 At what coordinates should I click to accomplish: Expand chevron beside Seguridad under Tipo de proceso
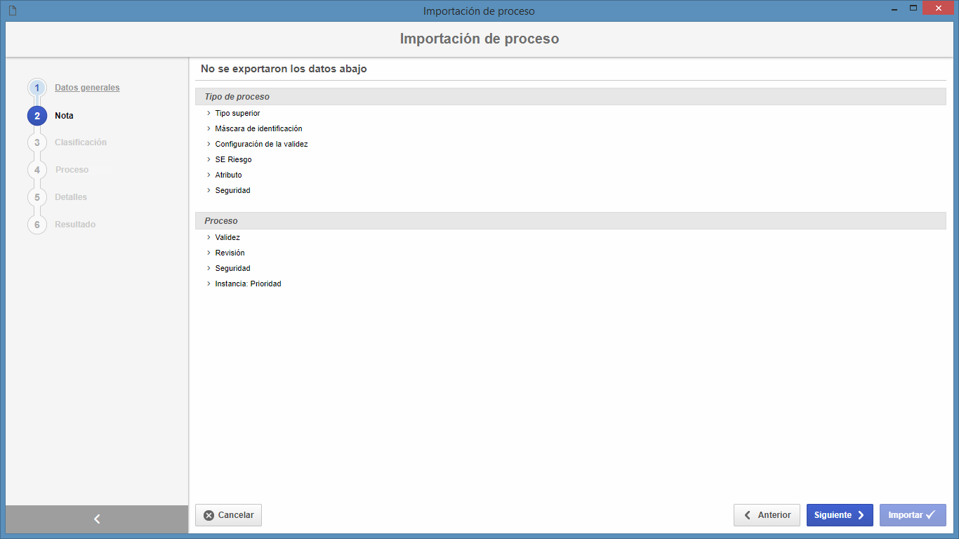(x=209, y=190)
